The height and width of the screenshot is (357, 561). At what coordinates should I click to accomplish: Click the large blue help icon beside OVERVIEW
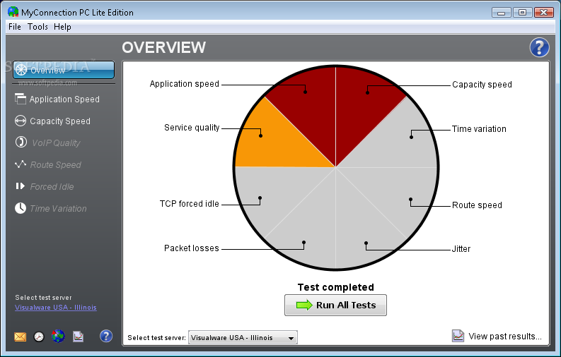(539, 47)
